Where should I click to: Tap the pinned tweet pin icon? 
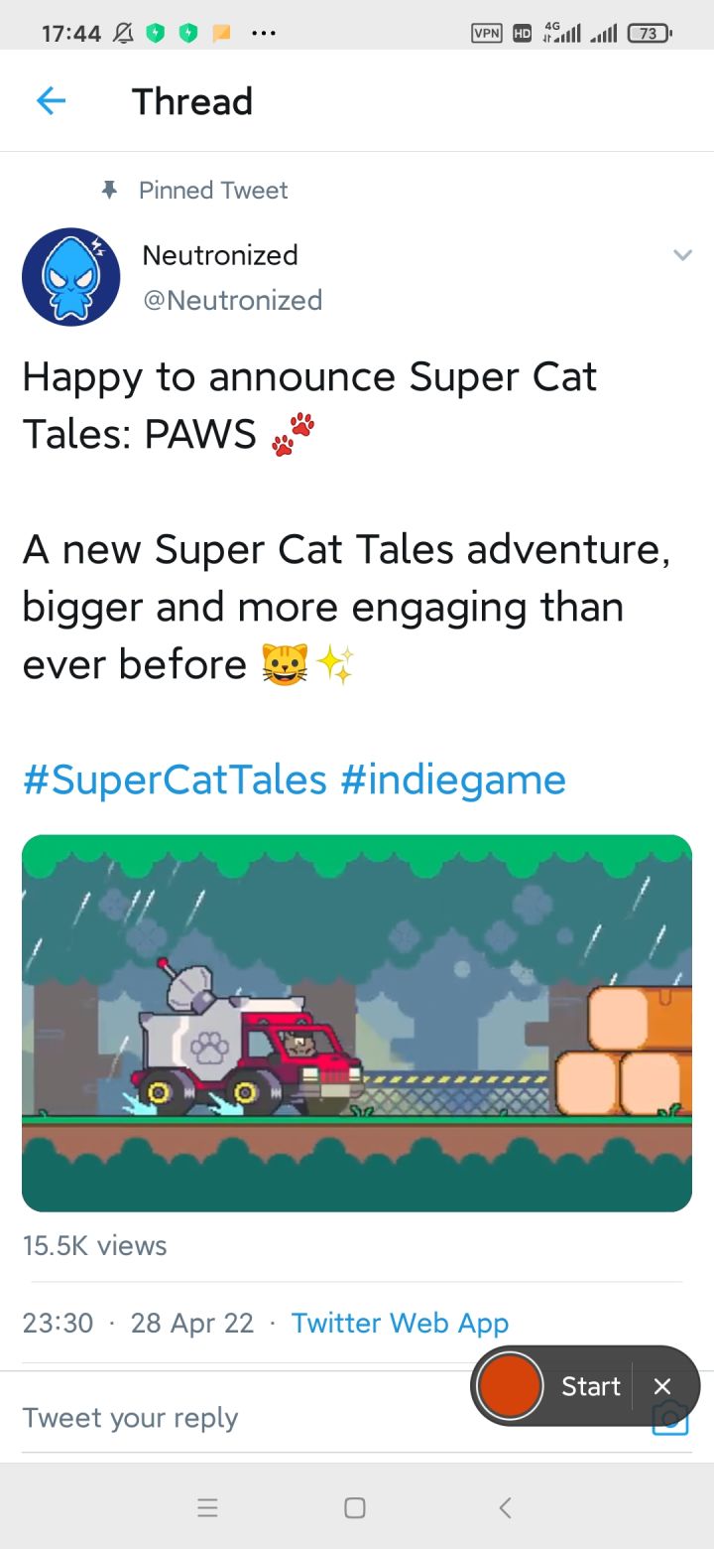tap(110, 190)
